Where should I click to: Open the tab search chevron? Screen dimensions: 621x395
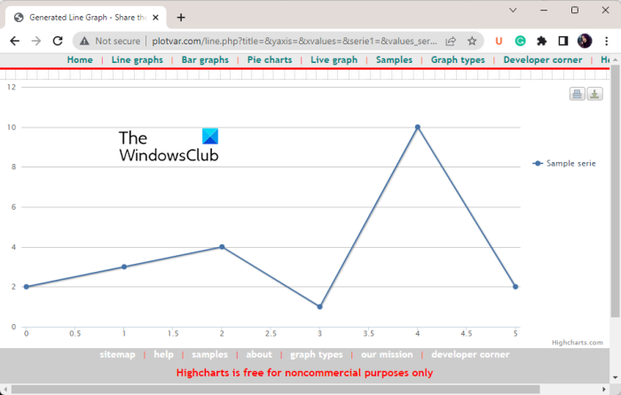[x=513, y=11]
